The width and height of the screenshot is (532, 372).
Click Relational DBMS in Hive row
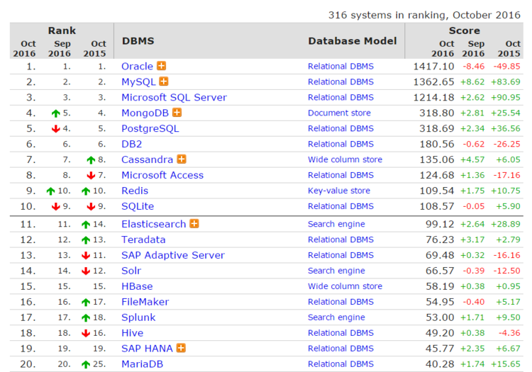coord(340,333)
